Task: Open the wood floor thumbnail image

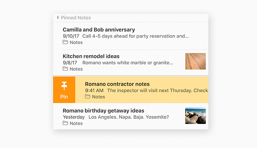Action: (x=195, y=61)
